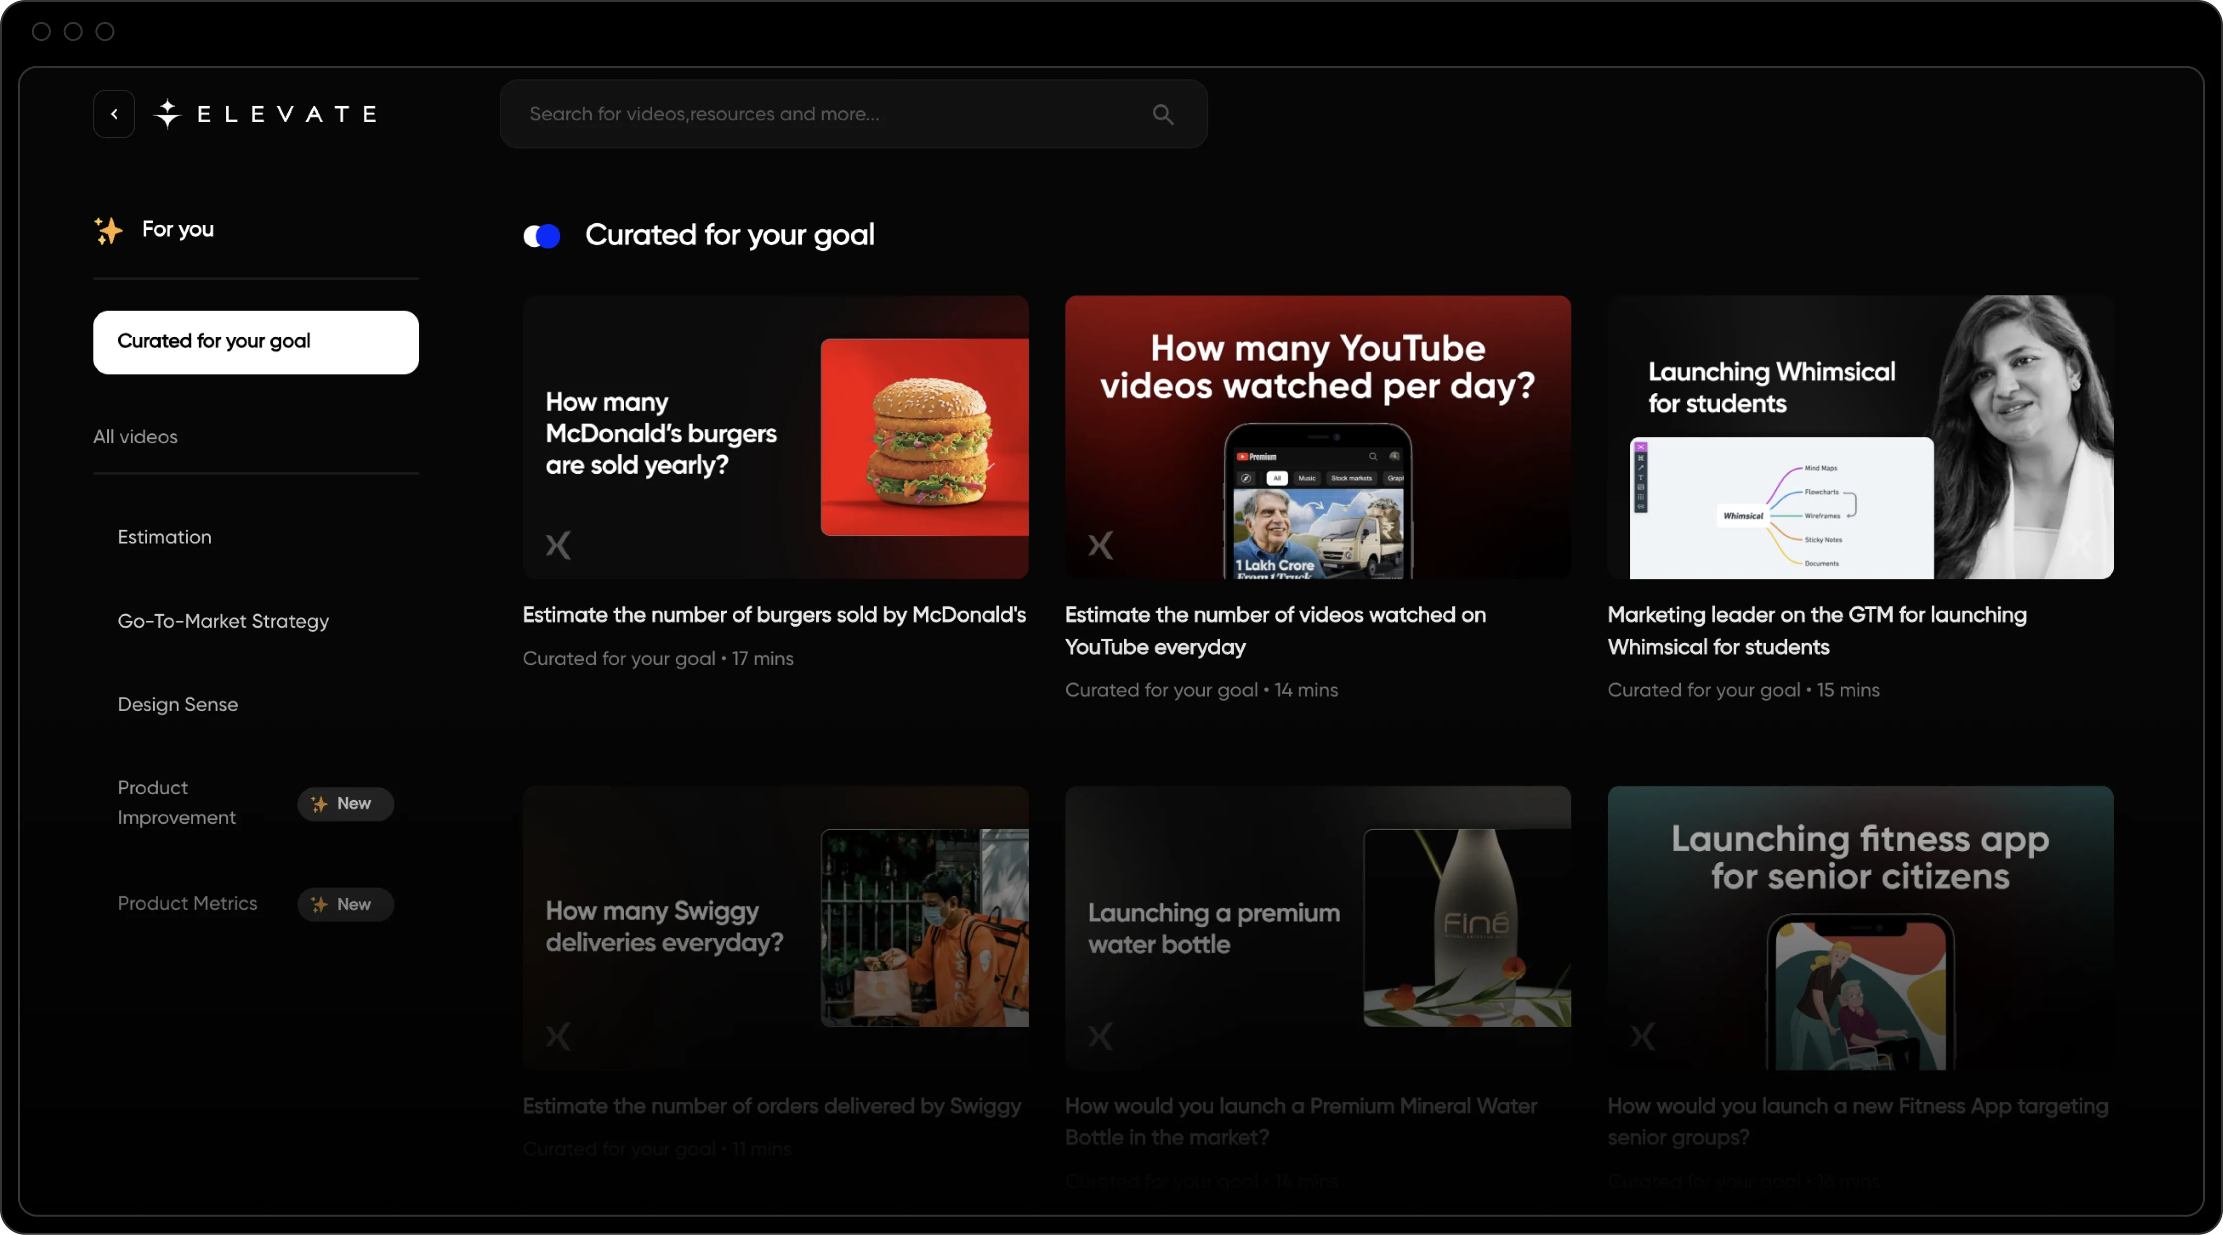Click into the search videos field
Viewport: 2223px width, 1235px height.
pos(829,114)
